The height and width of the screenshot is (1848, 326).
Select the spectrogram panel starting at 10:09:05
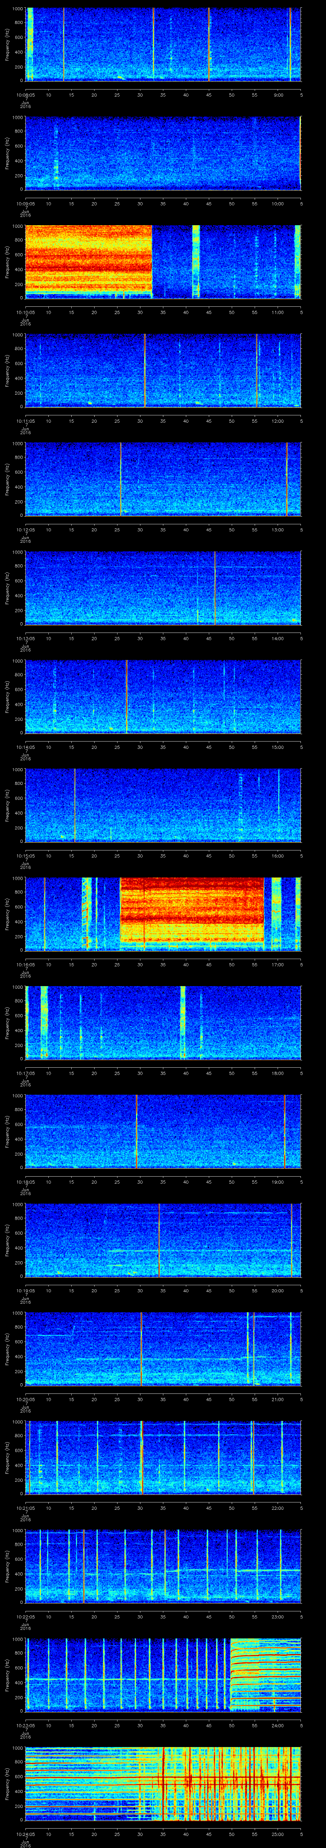click(x=163, y=153)
